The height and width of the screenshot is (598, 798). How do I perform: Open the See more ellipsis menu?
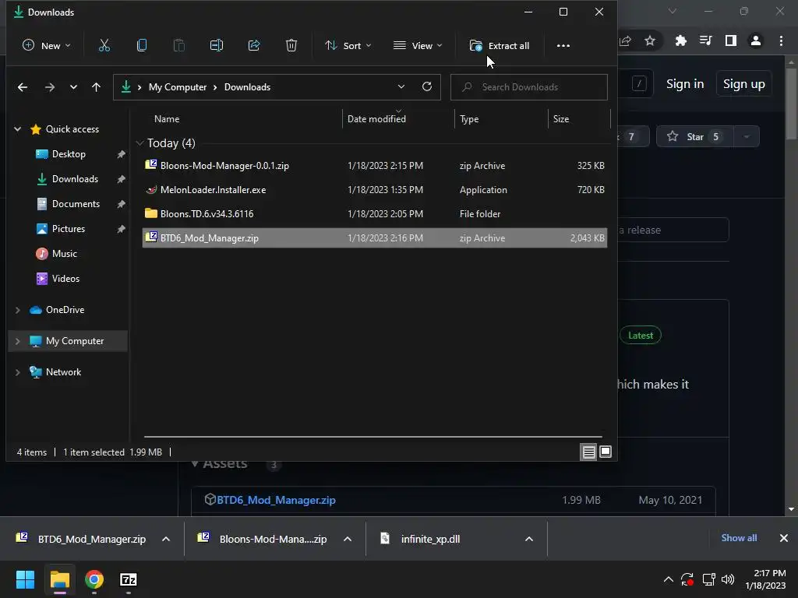(563, 46)
